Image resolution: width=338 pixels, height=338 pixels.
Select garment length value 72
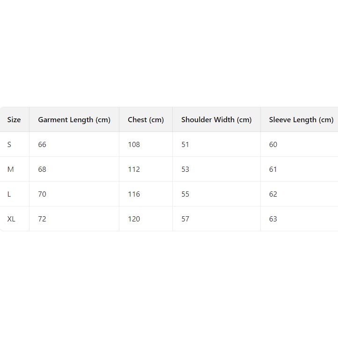(42, 219)
